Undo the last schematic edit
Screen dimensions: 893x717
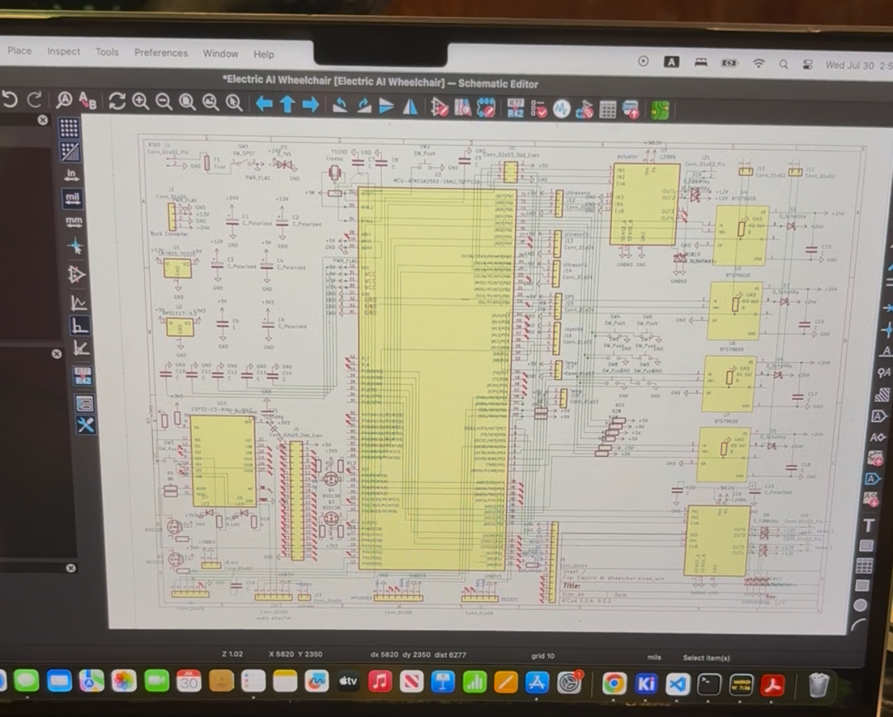point(9,100)
